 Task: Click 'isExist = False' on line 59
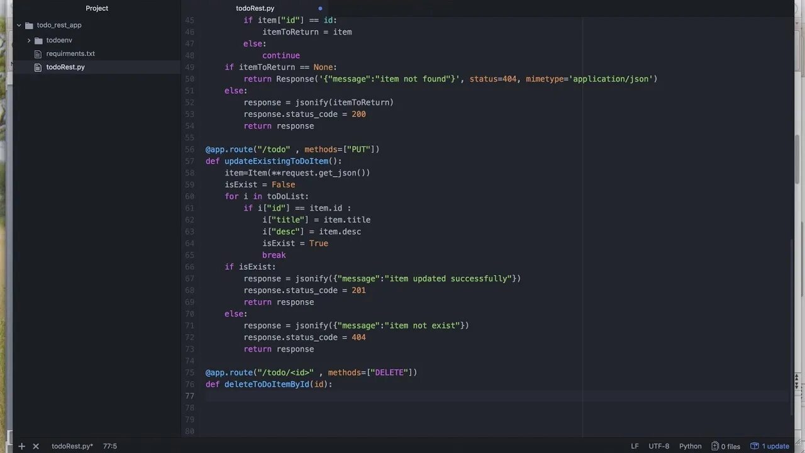pos(260,185)
